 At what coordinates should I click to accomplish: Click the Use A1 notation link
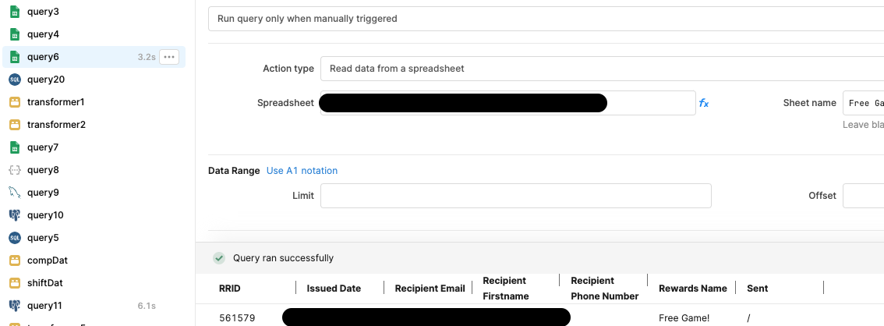[302, 170]
